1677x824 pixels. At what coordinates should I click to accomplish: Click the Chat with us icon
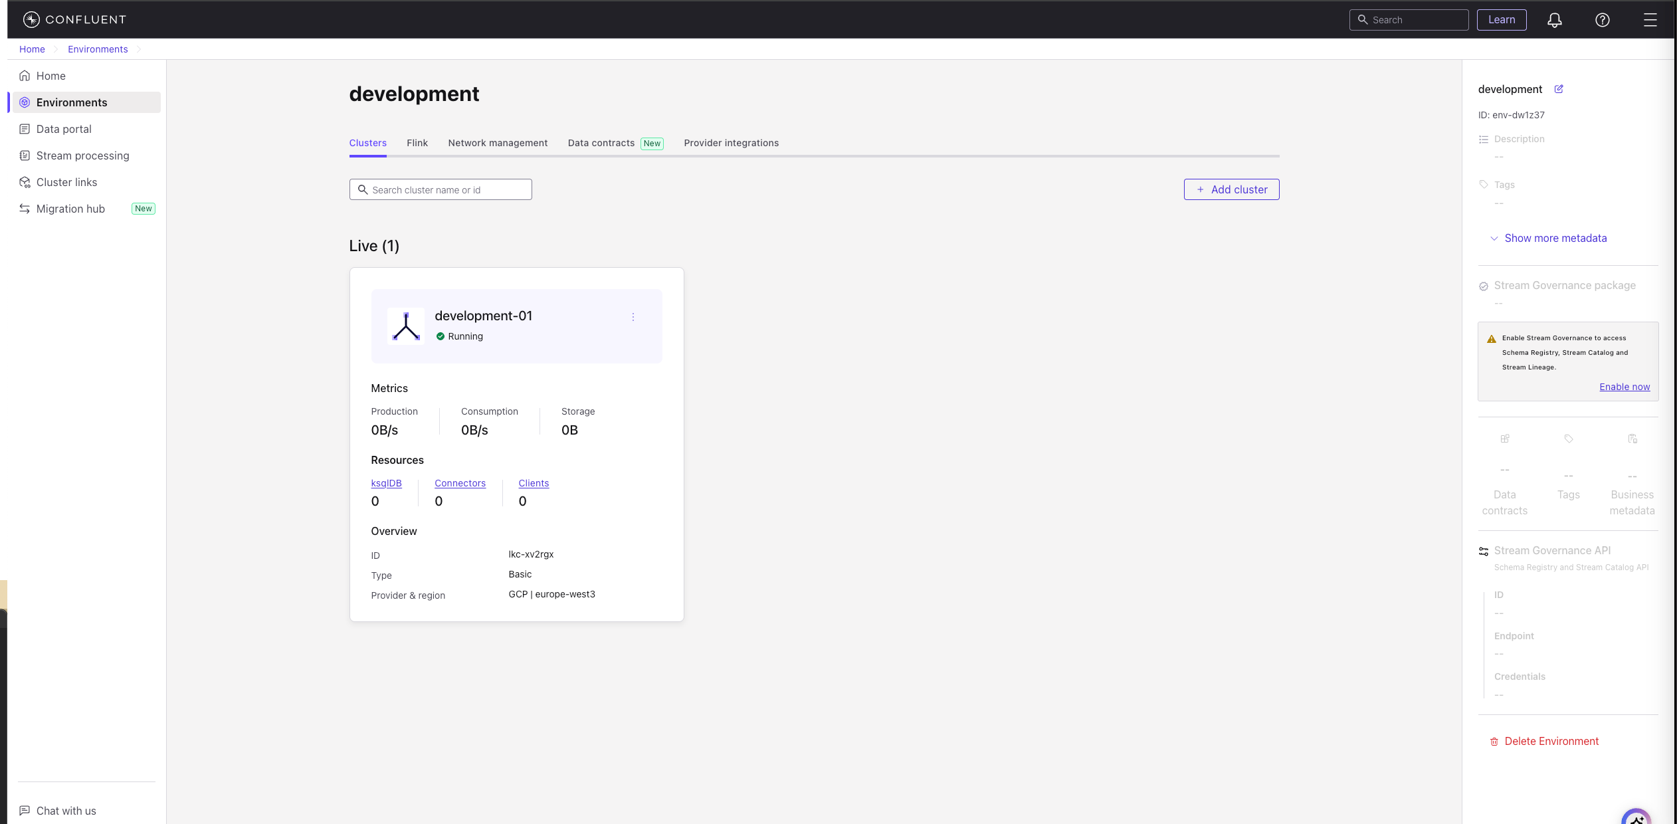25,811
